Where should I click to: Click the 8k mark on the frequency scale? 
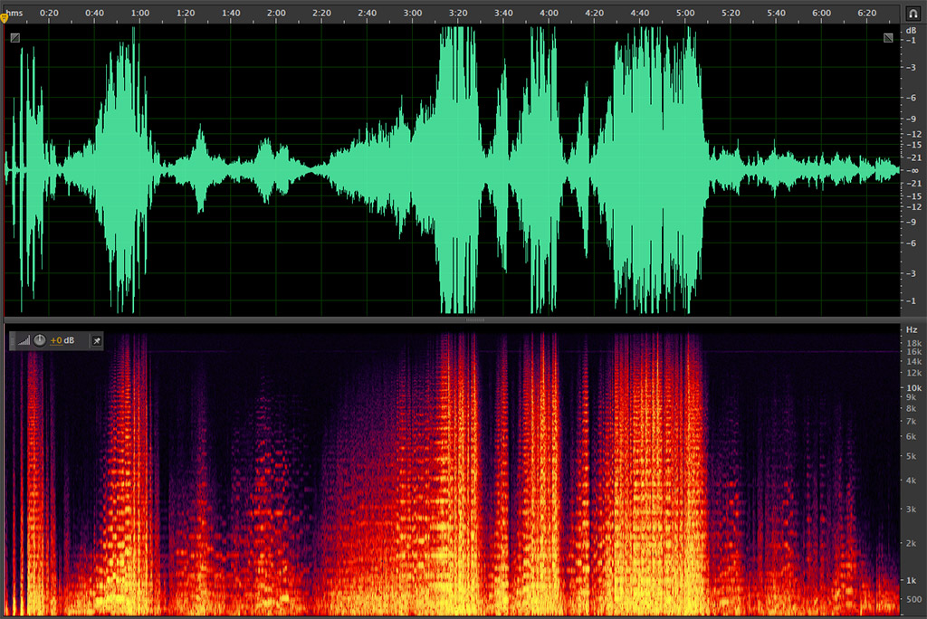[x=912, y=408]
